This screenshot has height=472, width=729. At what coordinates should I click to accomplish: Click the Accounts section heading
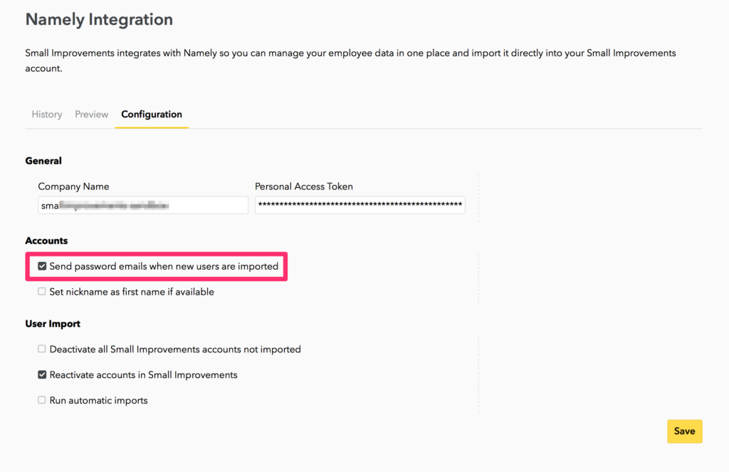point(46,241)
